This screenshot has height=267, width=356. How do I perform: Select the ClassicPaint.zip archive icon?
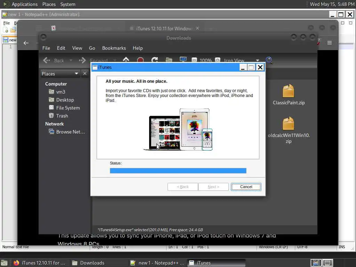pos(288,91)
